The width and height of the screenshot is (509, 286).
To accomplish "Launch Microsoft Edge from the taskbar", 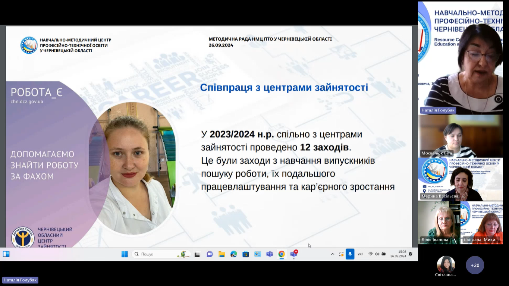I will tap(233, 254).
